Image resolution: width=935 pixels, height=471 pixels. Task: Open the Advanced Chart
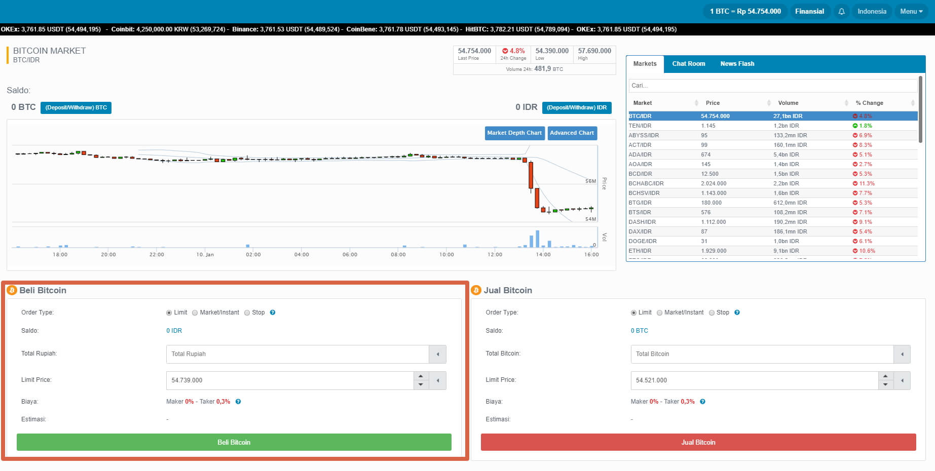point(572,133)
